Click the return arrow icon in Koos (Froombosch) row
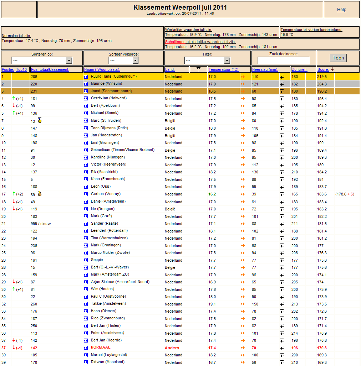The width and height of the screenshot is (361, 366). 283,179
